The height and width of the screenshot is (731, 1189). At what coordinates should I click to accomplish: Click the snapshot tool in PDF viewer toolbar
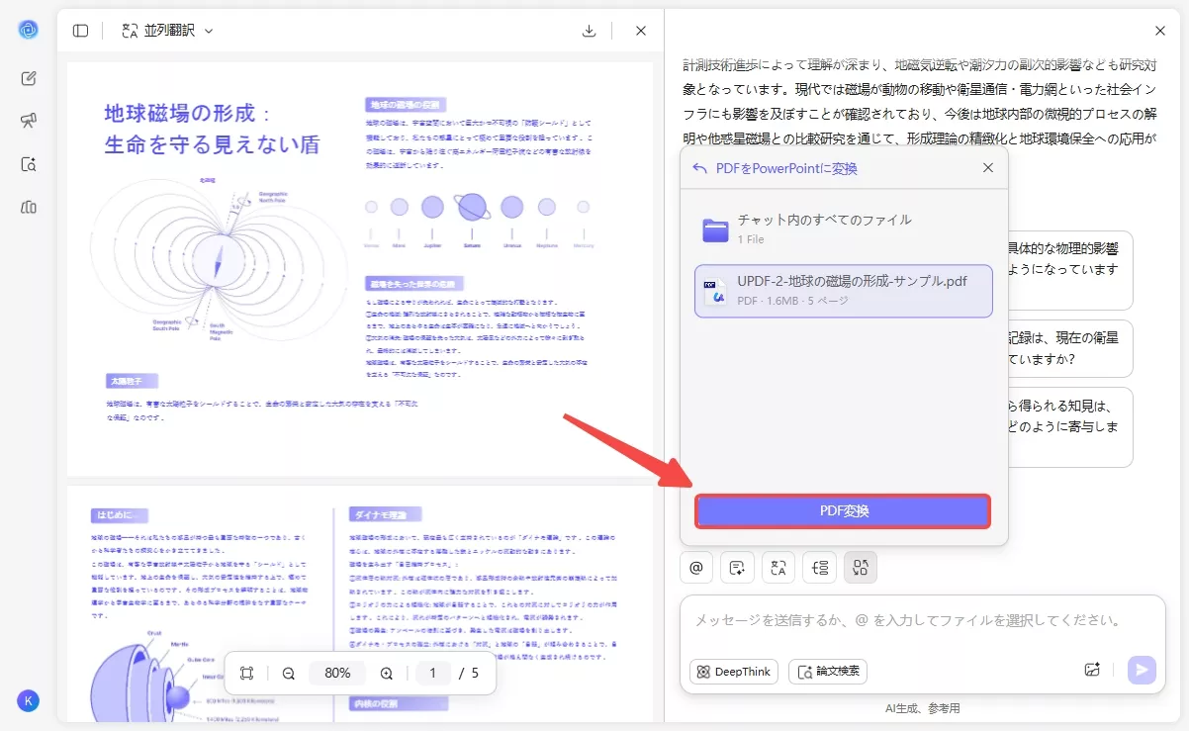click(246, 673)
